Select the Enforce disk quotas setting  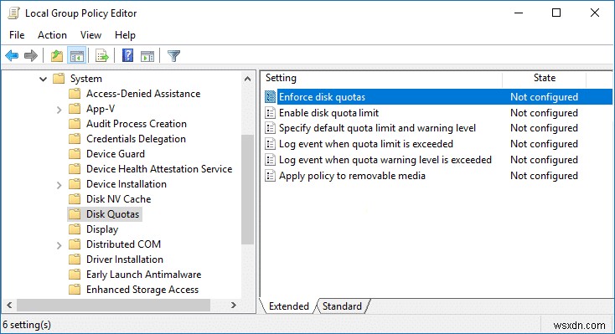click(x=322, y=97)
